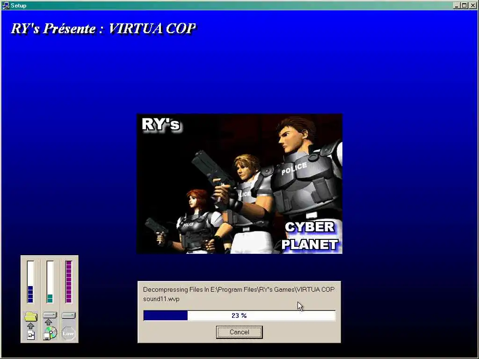479x359 pixels.
Task: Close the Setup window
Action: 473,6
